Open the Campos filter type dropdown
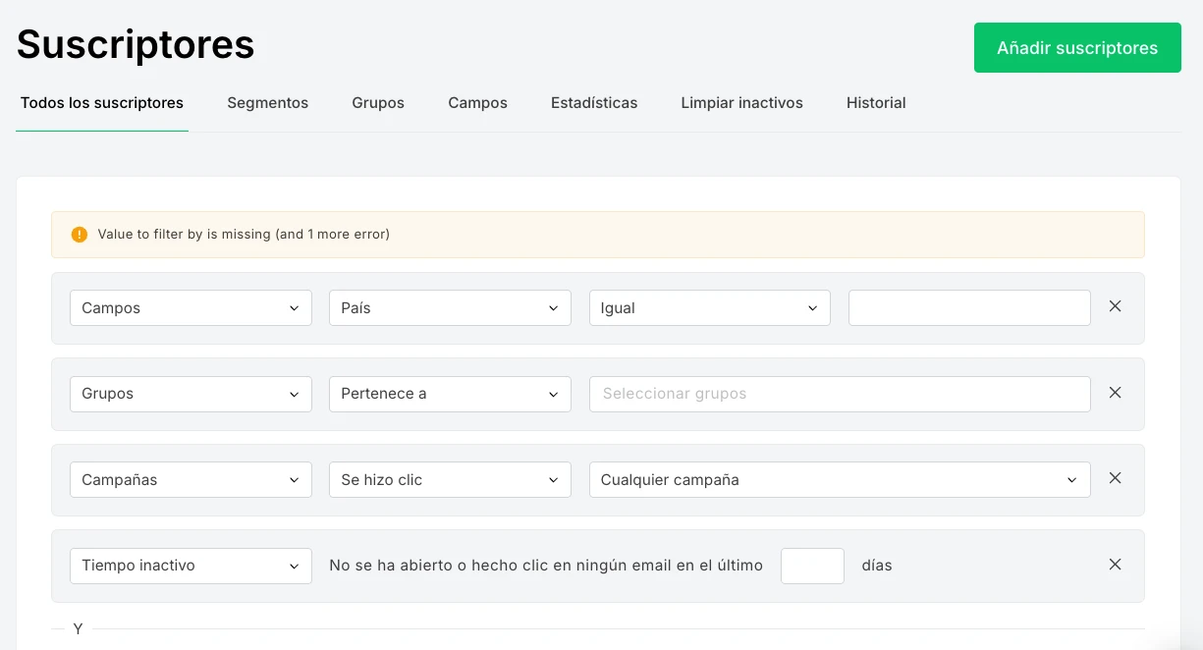Screen dimensions: 1203x650 click(191, 308)
